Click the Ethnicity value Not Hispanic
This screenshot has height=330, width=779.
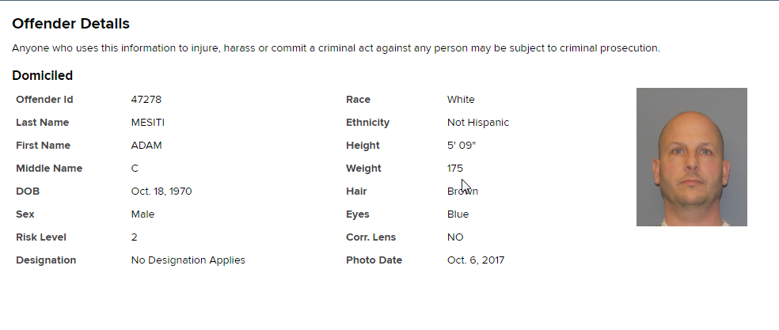pyautogui.click(x=478, y=122)
